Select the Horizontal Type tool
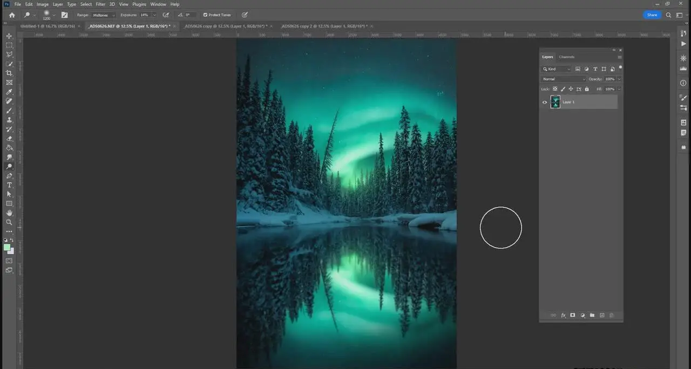This screenshot has height=369, width=691. pos(9,185)
